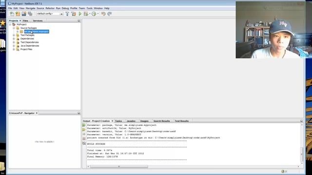The width and height of the screenshot is (312, 175).
Task: Open the Run menu
Action: coord(58,8)
